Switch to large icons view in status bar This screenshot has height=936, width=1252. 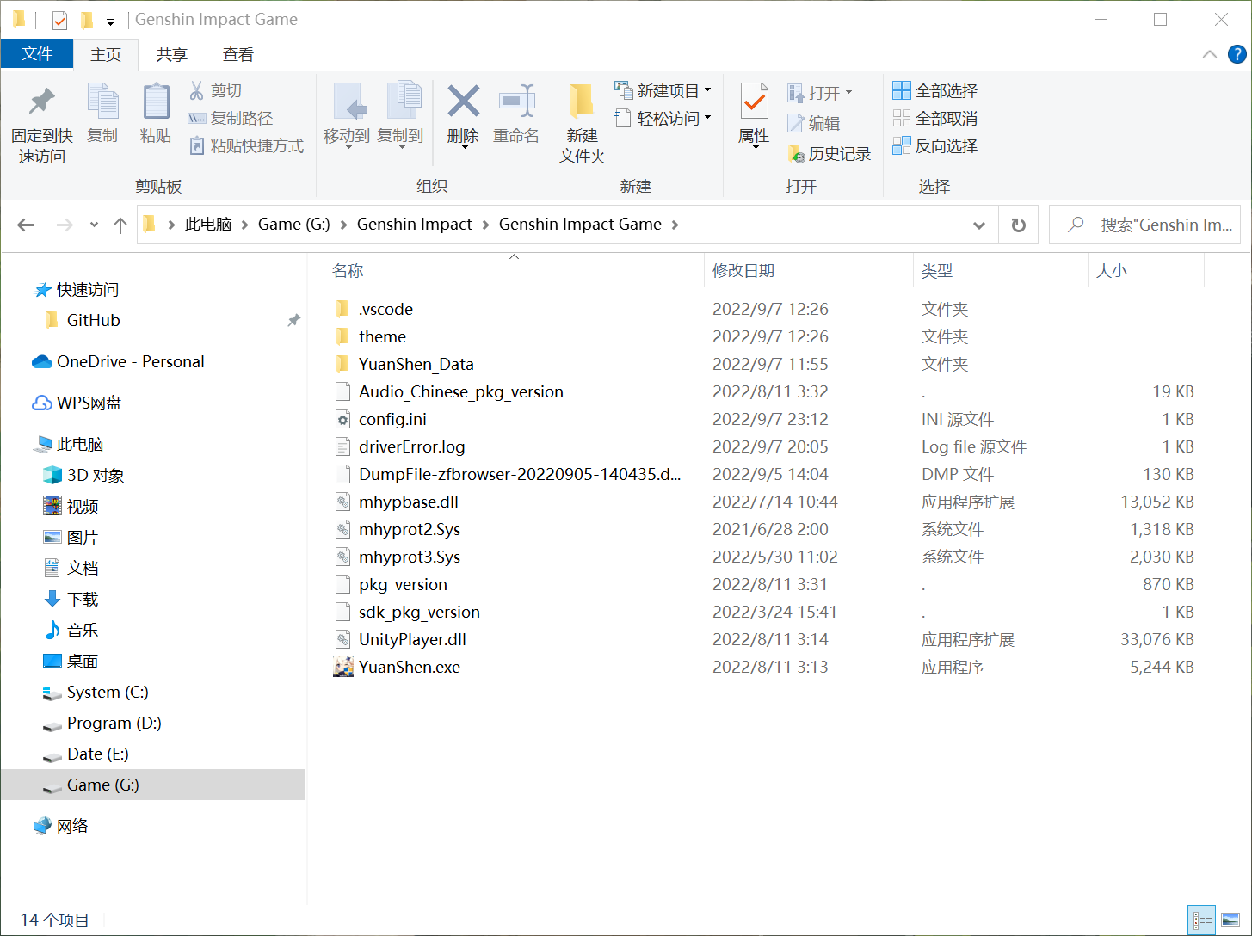1231,921
